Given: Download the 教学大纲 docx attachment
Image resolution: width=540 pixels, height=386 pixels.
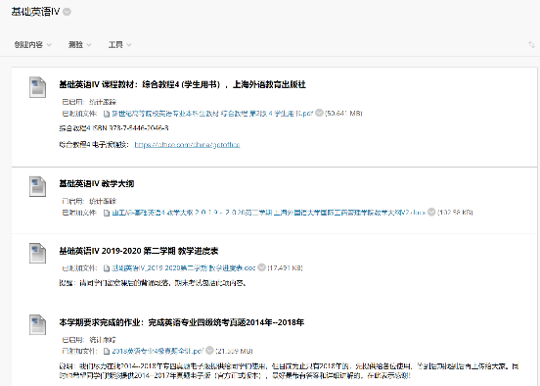Looking at the screenshot, I should 269,213.
